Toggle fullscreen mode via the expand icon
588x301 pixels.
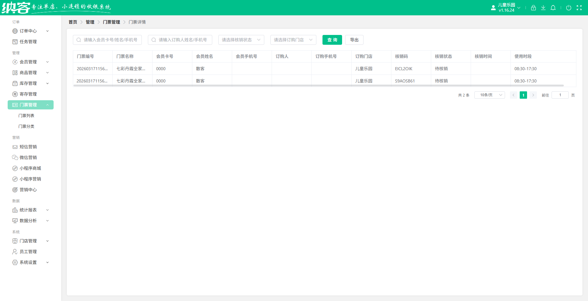tap(579, 8)
